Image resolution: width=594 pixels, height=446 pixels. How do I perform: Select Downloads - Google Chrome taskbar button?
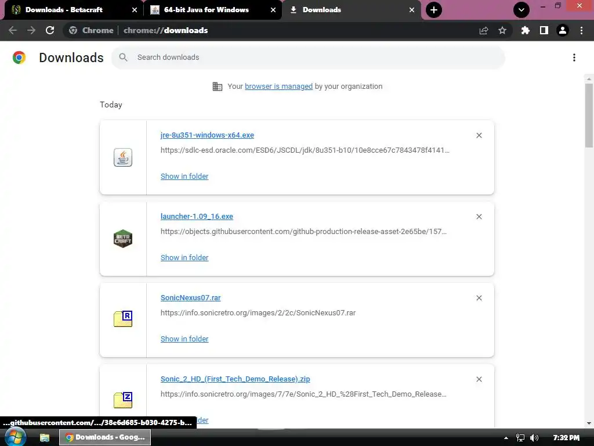pos(105,437)
